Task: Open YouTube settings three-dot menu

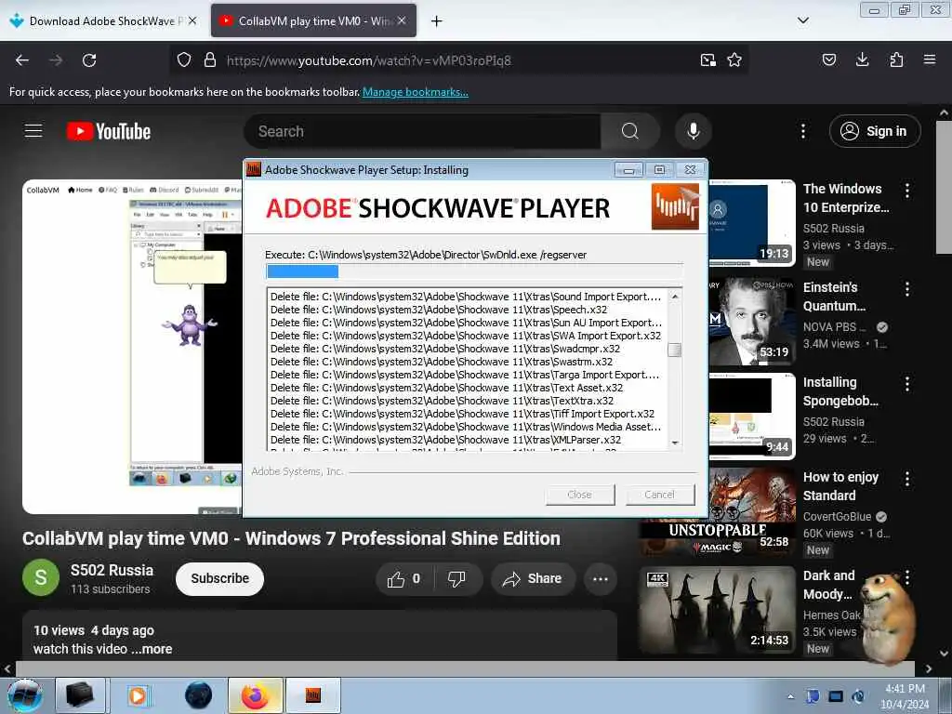Action: (803, 131)
